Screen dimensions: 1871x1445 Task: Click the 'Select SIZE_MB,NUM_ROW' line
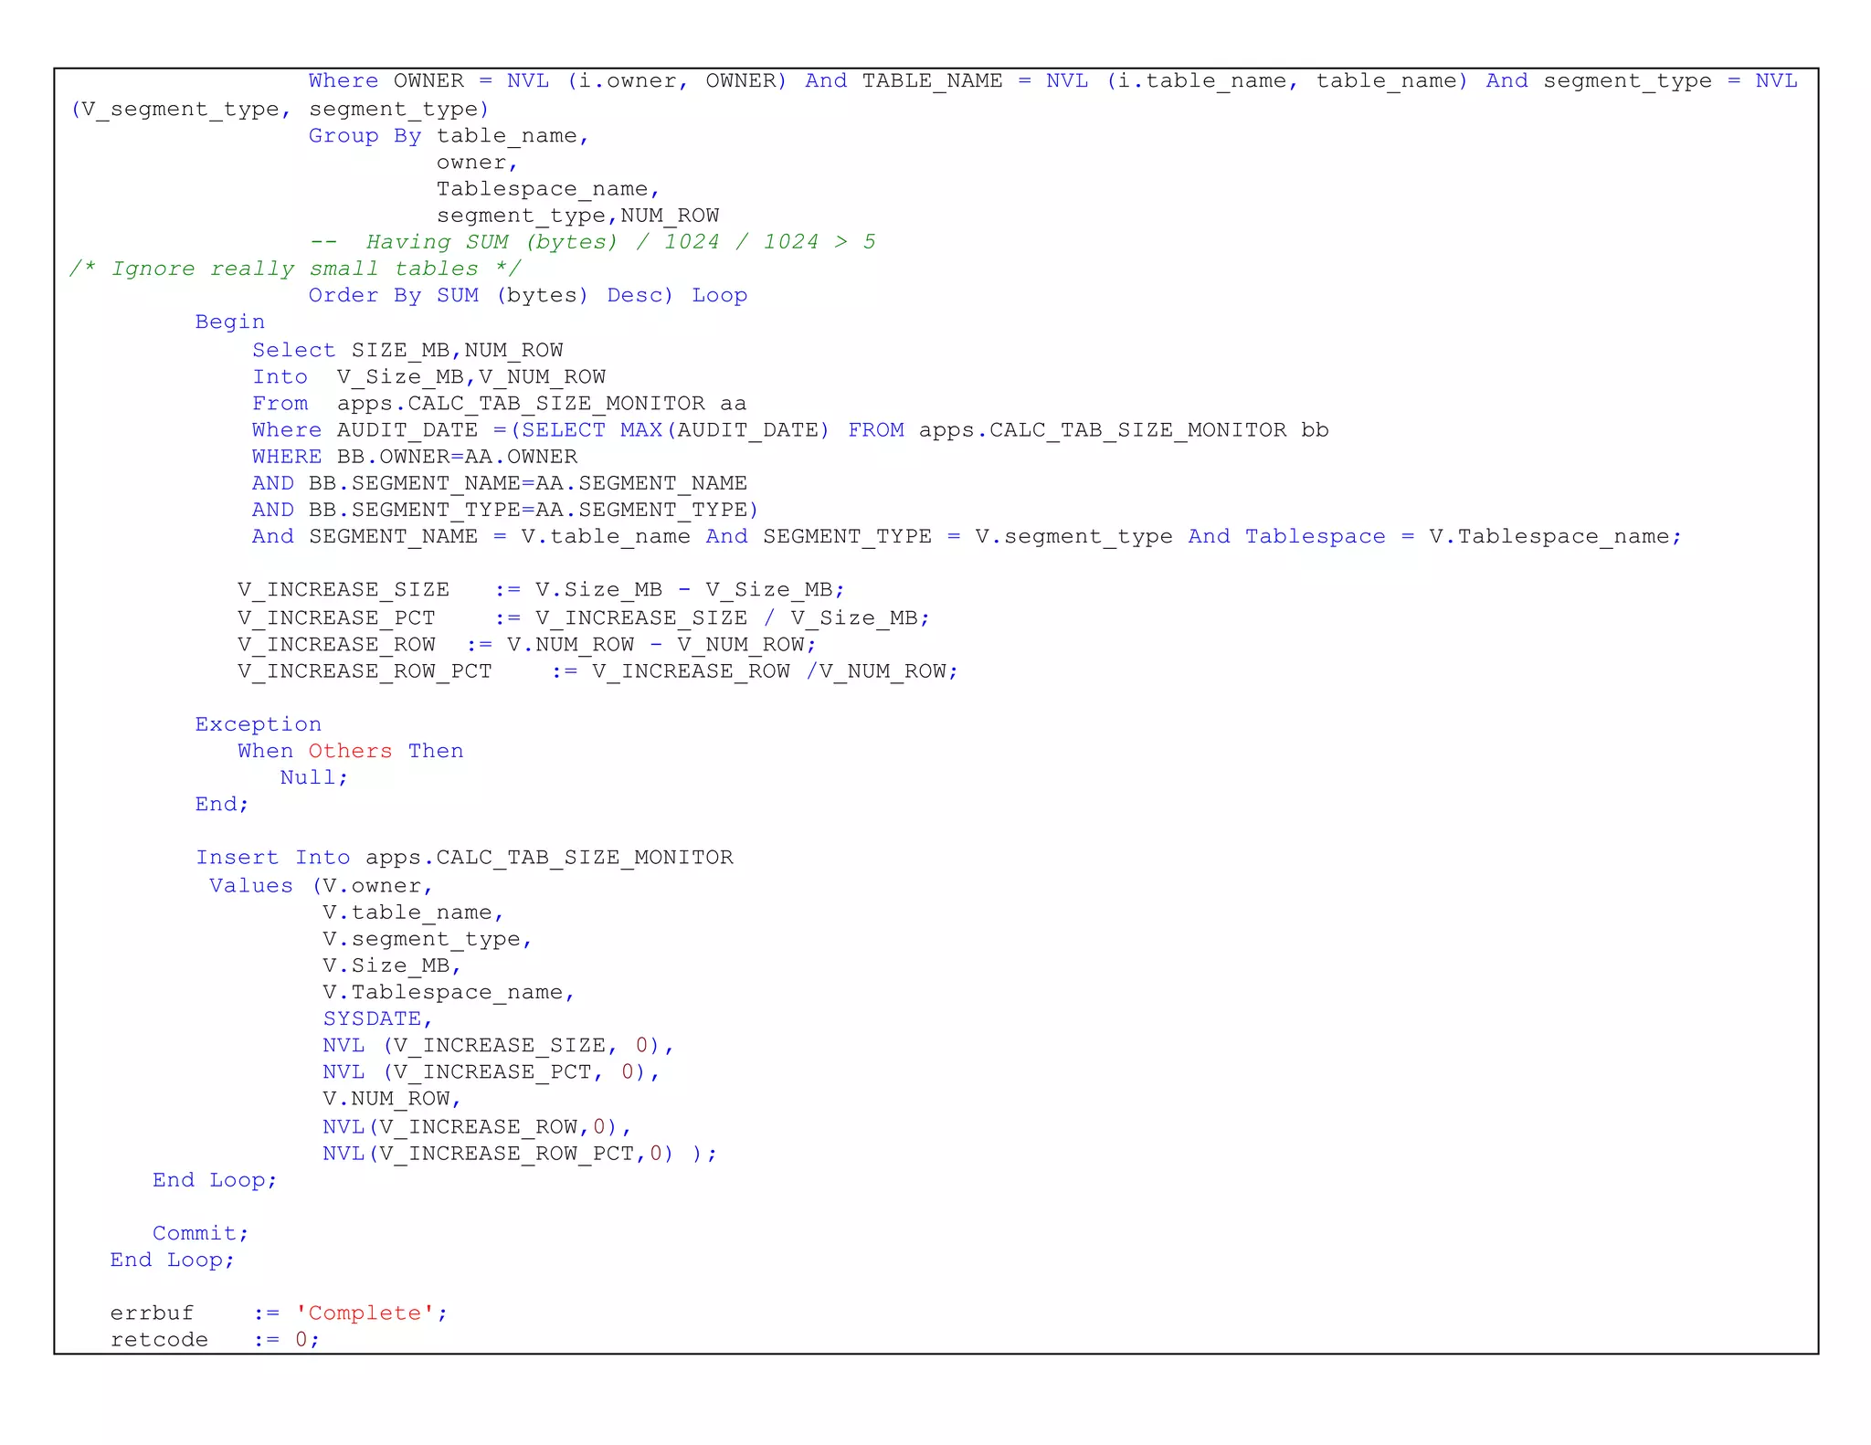click(407, 350)
